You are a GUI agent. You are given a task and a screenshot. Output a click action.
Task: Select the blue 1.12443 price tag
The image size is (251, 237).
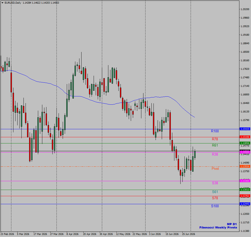click(245, 204)
